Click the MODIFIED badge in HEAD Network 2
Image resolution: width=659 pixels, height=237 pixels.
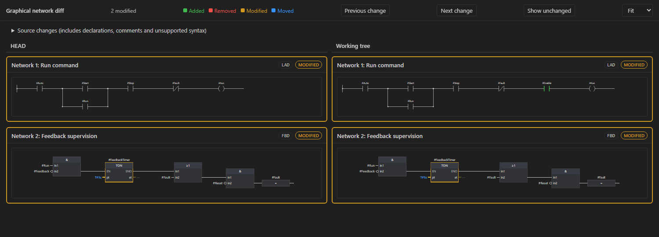308,136
